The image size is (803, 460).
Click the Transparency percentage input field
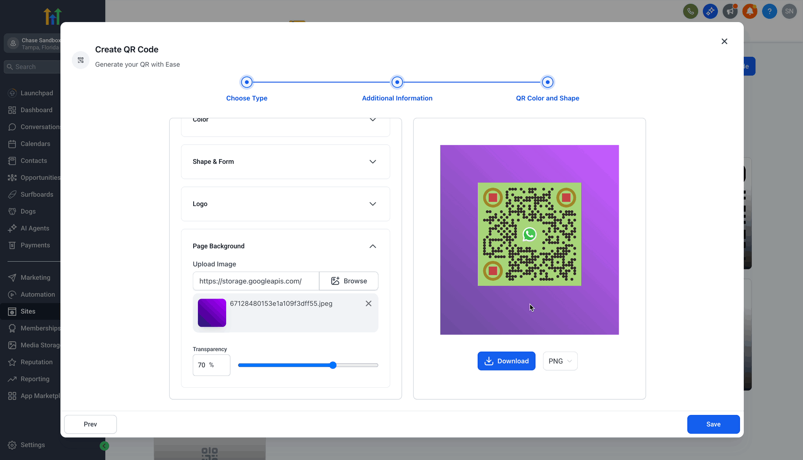212,365
